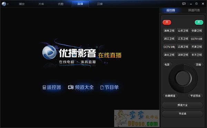Click the CCTV button beside 江西卫视
This screenshot has height=128, width=207.
click(169, 47)
